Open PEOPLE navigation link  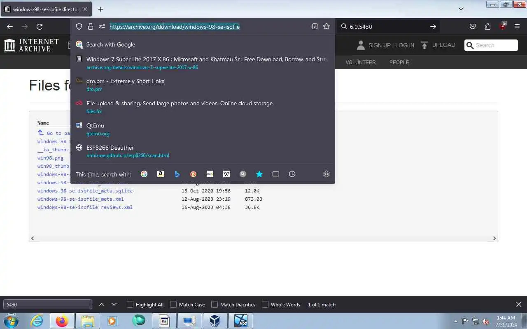399,63
